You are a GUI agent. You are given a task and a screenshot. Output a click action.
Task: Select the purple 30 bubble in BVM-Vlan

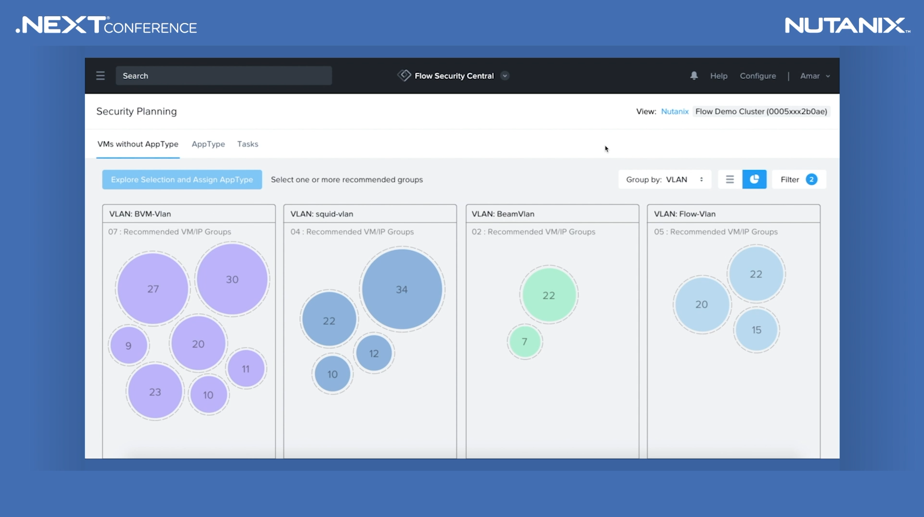click(232, 279)
